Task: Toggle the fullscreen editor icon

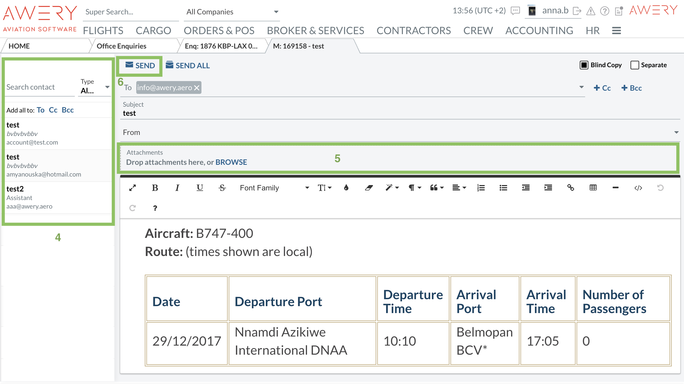Action: [x=133, y=188]
